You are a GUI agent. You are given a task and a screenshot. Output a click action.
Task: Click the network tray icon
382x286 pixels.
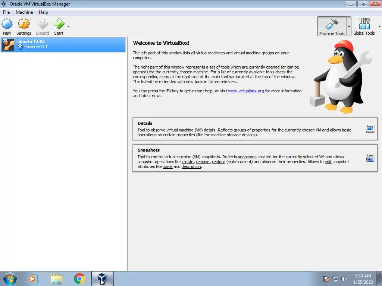pos(335,279)
